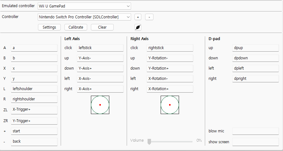The height and width of the screenshot is (151, 283).
Task: Click the blow mic label
Action: (216, 131)
